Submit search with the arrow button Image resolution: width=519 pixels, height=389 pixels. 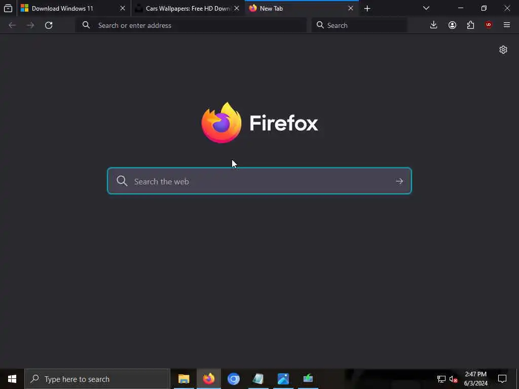click(399, 181)
